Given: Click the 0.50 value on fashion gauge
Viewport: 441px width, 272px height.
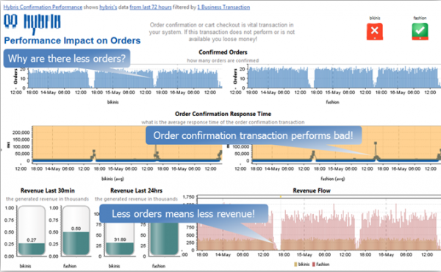Looking at the screenshot, I should (x=76, y=229).
